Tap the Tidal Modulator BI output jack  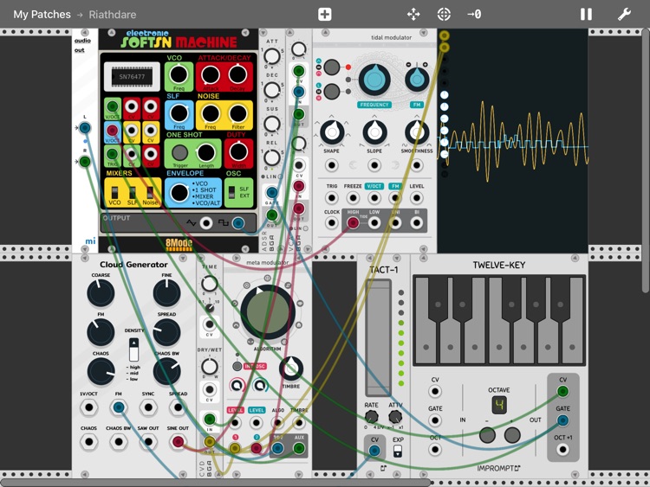417,223
